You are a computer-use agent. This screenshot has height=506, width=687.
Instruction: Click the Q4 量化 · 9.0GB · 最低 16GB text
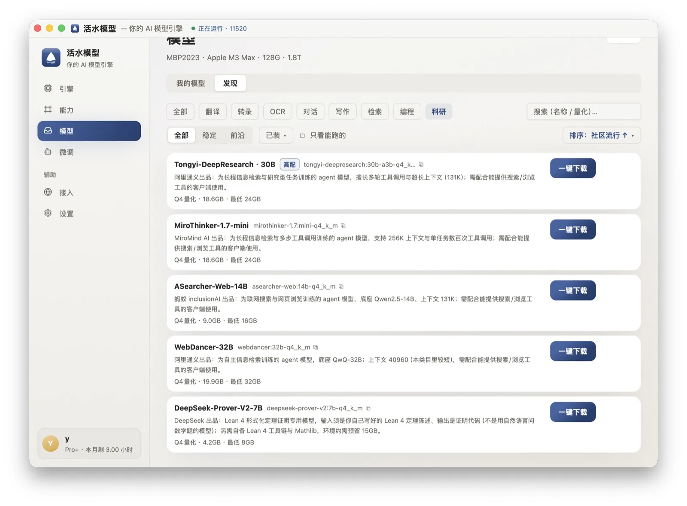tap(216, 321)
